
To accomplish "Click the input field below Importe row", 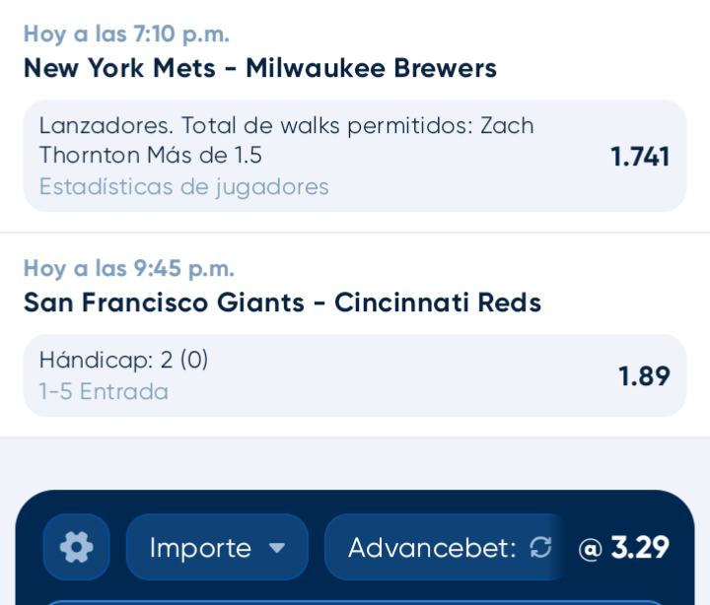I will tap(355, 602).
